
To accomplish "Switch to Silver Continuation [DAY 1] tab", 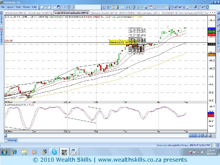I will click(x=191, y=13).
